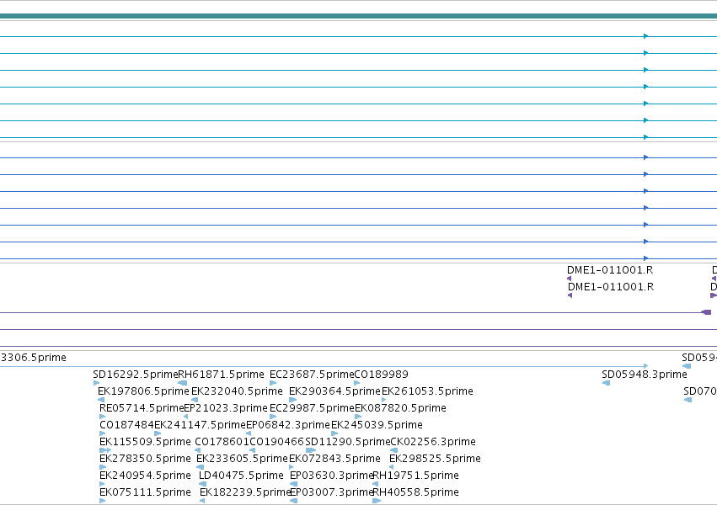Select the LD40475.5prime label

click(x=241, y=476)
